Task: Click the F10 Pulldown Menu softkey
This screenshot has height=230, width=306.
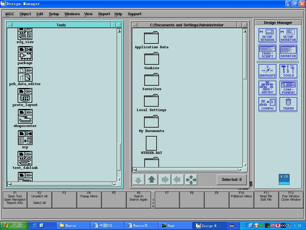Action: [x=241, y=199]
